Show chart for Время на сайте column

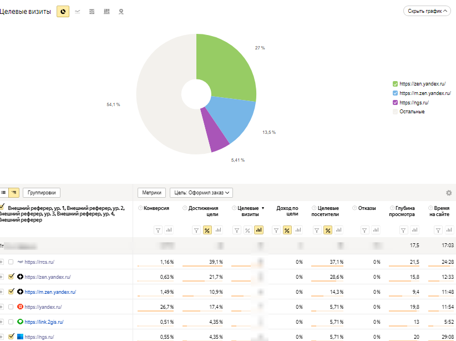(449, 230)
